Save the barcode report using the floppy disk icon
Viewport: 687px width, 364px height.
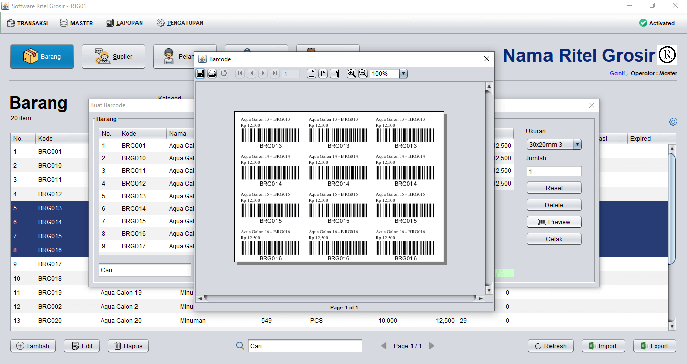200,74
